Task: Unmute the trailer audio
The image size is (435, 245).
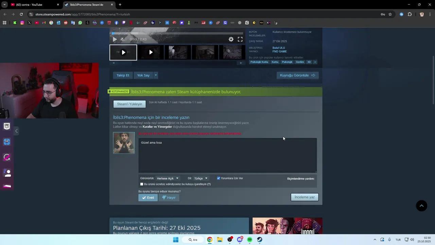Action: point(123,39)
